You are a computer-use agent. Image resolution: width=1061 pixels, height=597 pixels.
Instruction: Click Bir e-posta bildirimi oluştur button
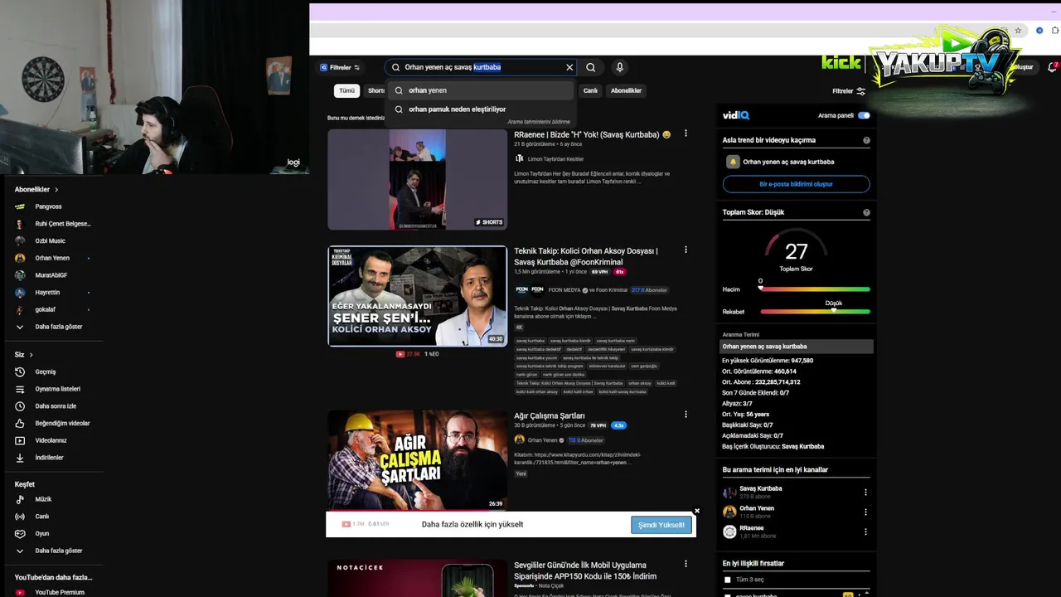pos(796,184)
